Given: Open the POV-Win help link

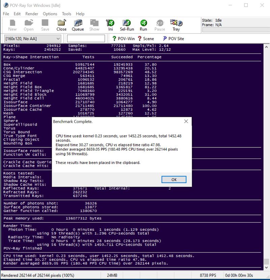Looking at the screenshot, I should pyautogui.click(x=124, y=38).
